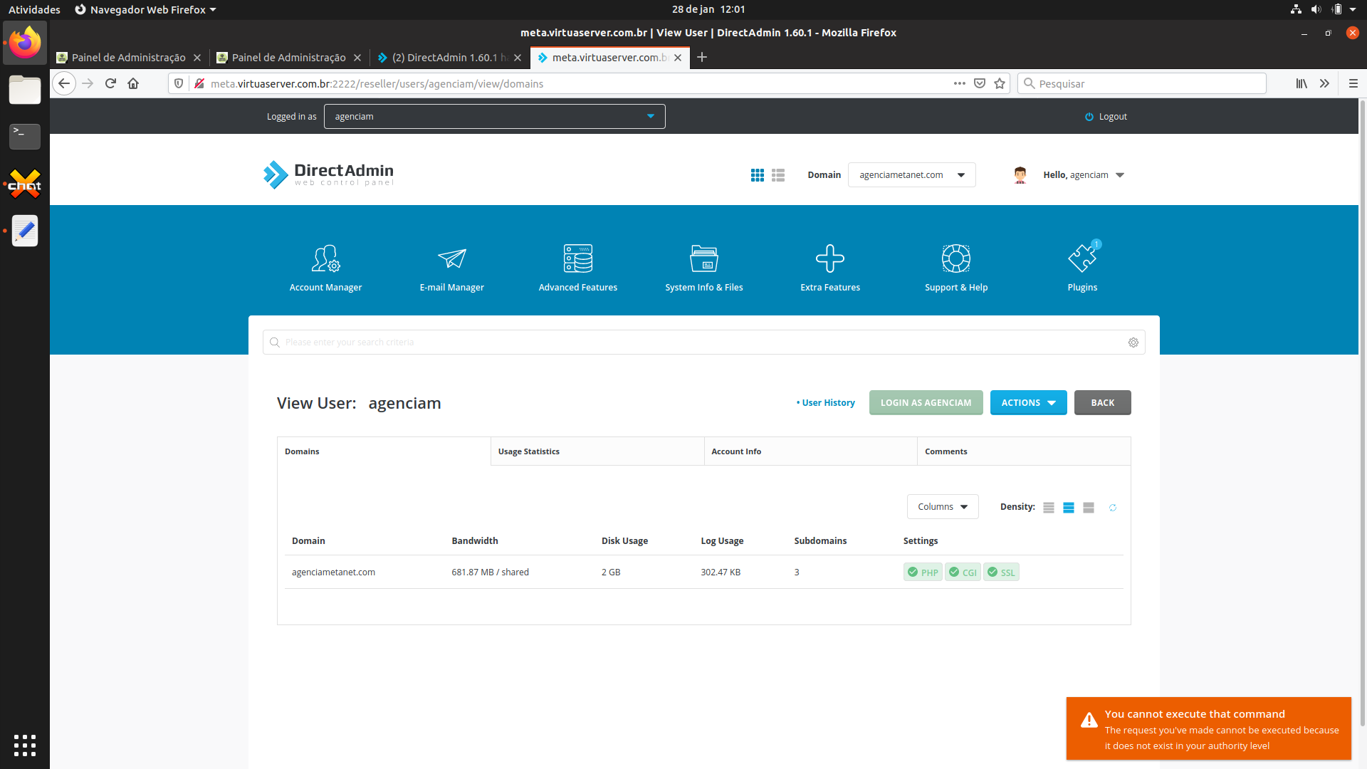Open the Account Info tab

pos(810,451)
